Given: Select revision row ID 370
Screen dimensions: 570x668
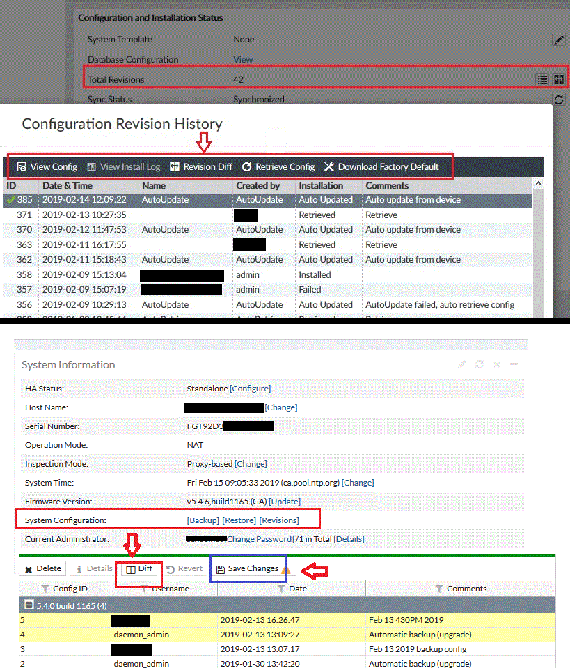Looking at the screenshot, I should click(x=267, y=230).
